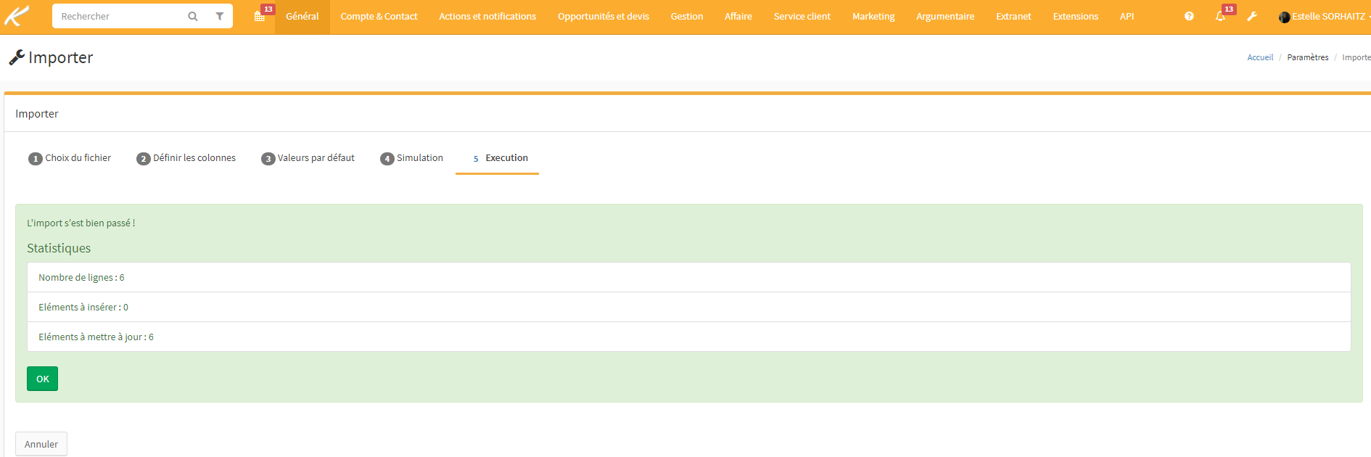Click the magnifier search icon
This screenshot has width=1371, height=457.
point(193,16)
